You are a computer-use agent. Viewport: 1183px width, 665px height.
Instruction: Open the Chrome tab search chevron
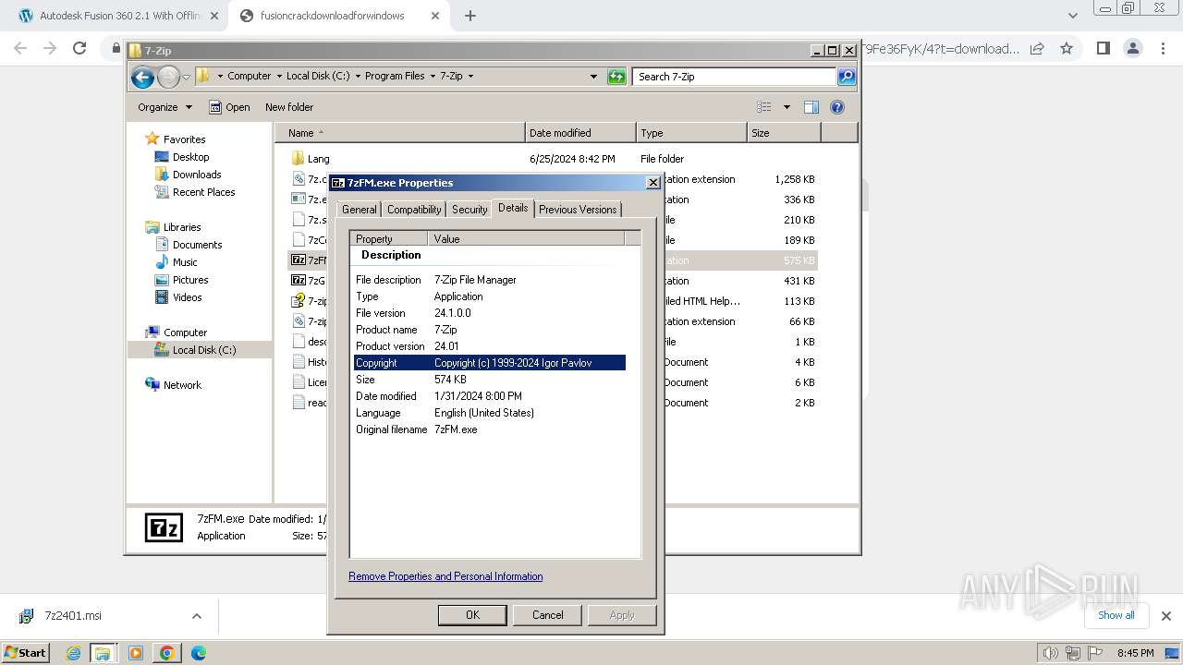click(x=1073, y=16)
